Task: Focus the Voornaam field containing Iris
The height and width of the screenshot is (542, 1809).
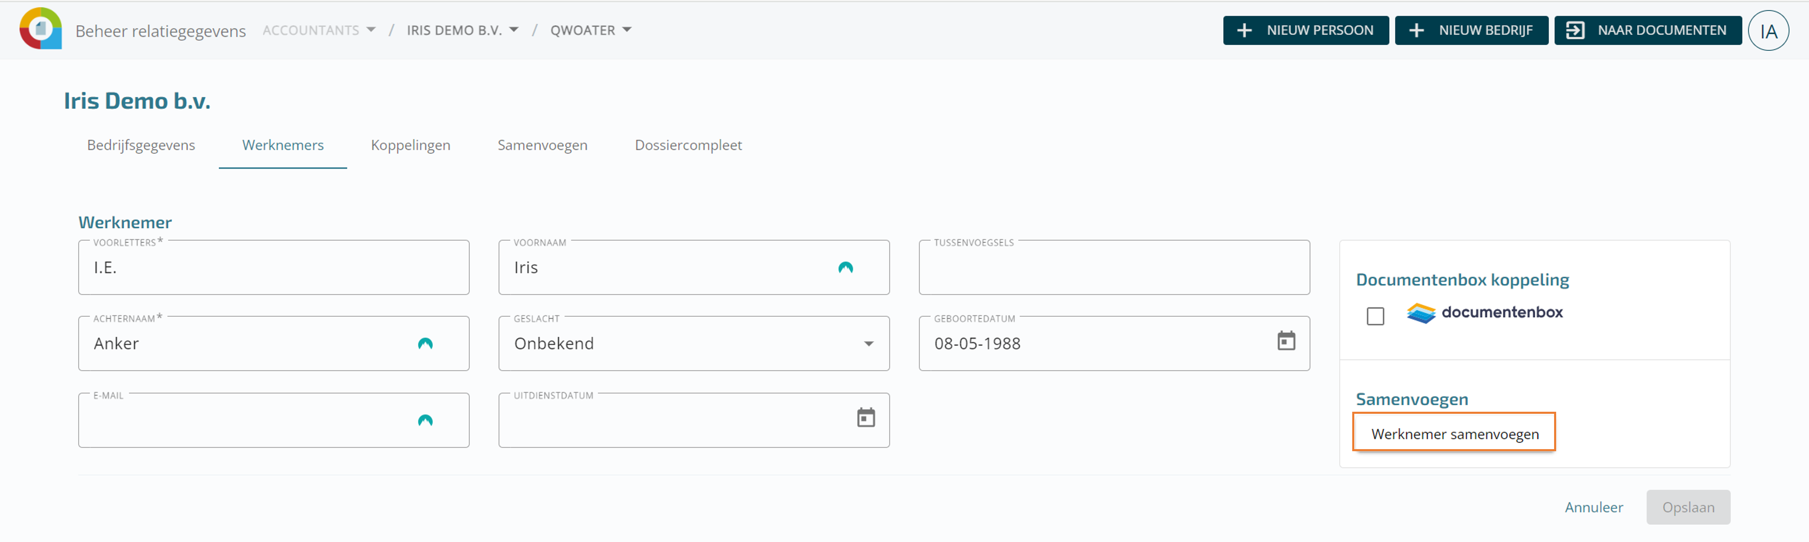Action: coord(693,268)
